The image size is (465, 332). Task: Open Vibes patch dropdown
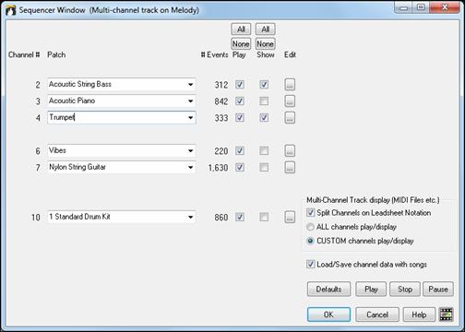[191, 151]
